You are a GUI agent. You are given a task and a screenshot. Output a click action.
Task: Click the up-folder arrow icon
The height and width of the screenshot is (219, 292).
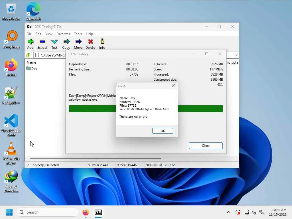(x=28, y=55)
